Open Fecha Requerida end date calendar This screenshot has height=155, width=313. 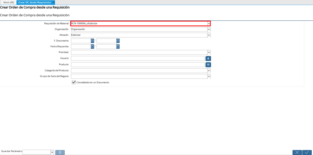(x=118, y=46)
